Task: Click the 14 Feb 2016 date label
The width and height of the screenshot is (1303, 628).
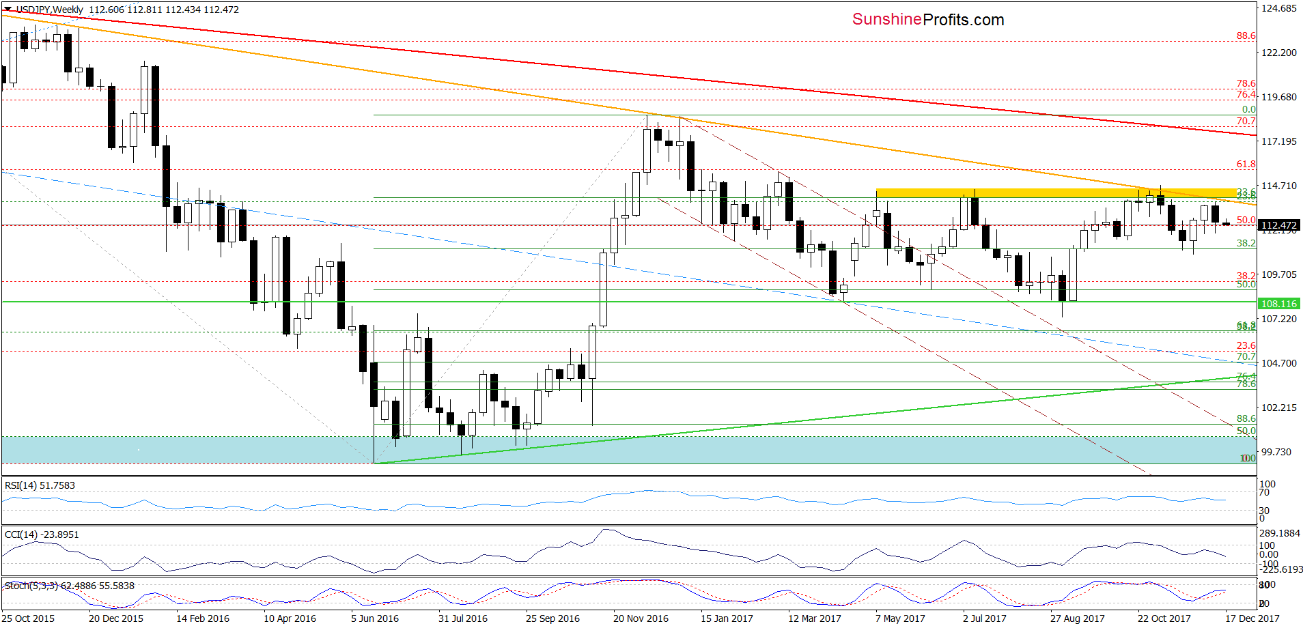Action: [x=203, y=618]
